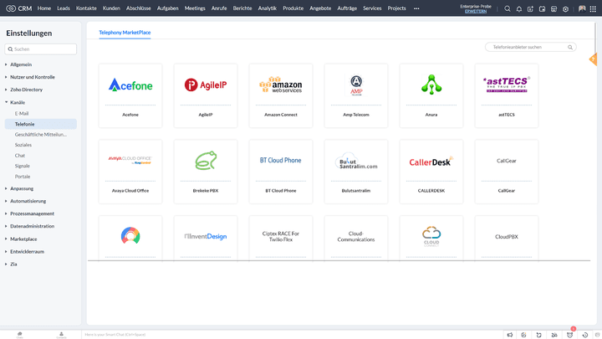The height and width of the screenshot is (339, 602).
Task: Collapse the Kanäle section
Action: (x=18, y=102)
